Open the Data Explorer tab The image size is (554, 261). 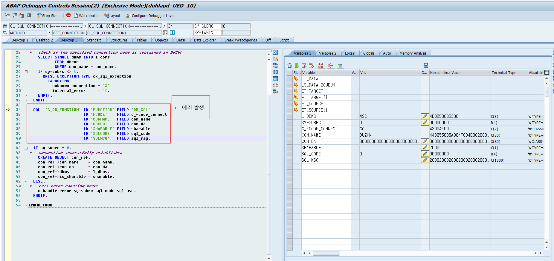tap(205, 40)
